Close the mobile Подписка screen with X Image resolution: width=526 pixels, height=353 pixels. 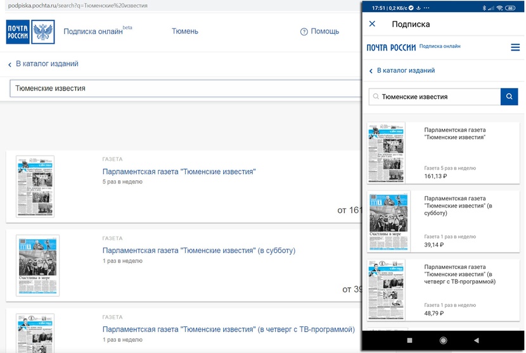tap(372, 24)
